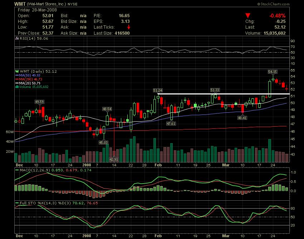Click the MA(20) 50.79 legend entry
Screen dimensions: 304x239
[28, 83]
